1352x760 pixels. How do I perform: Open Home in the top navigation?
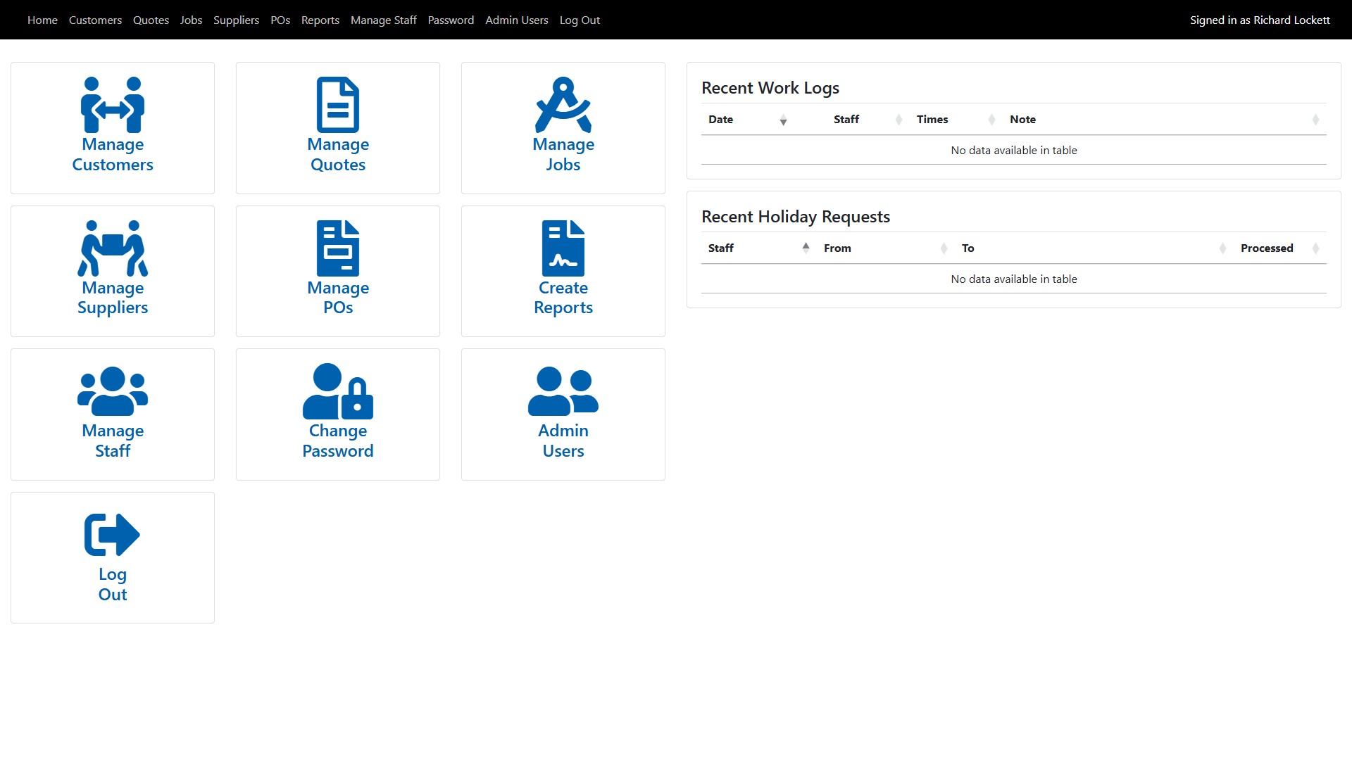tap(42, 20)
